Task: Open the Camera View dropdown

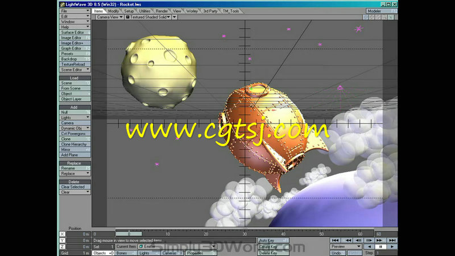Action: pyautogui.click(x=110, y=17)
